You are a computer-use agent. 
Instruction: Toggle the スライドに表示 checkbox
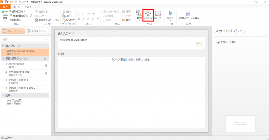point(218,42)
